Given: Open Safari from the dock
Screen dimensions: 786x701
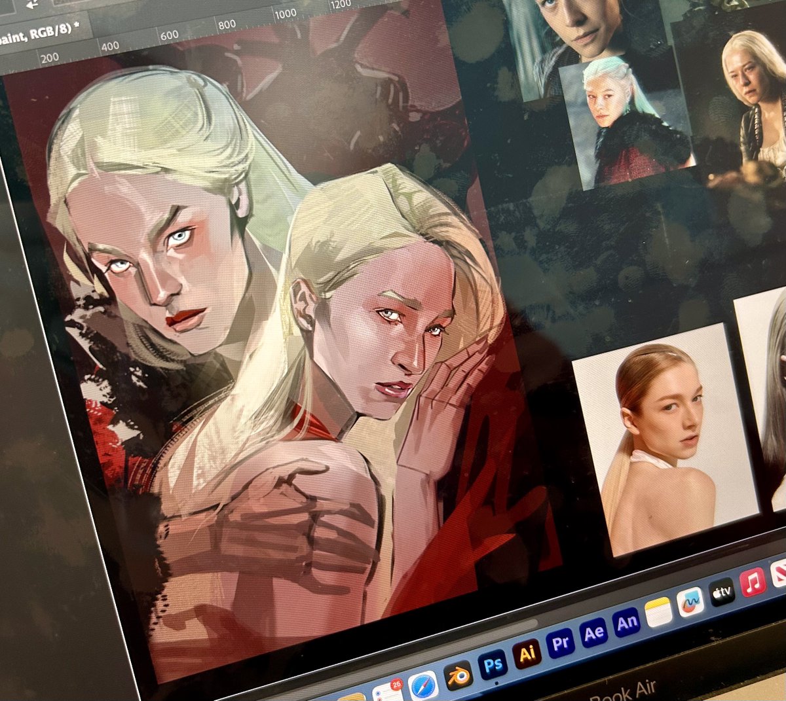Looking at the screenshot, I should (x=423, y=687).
